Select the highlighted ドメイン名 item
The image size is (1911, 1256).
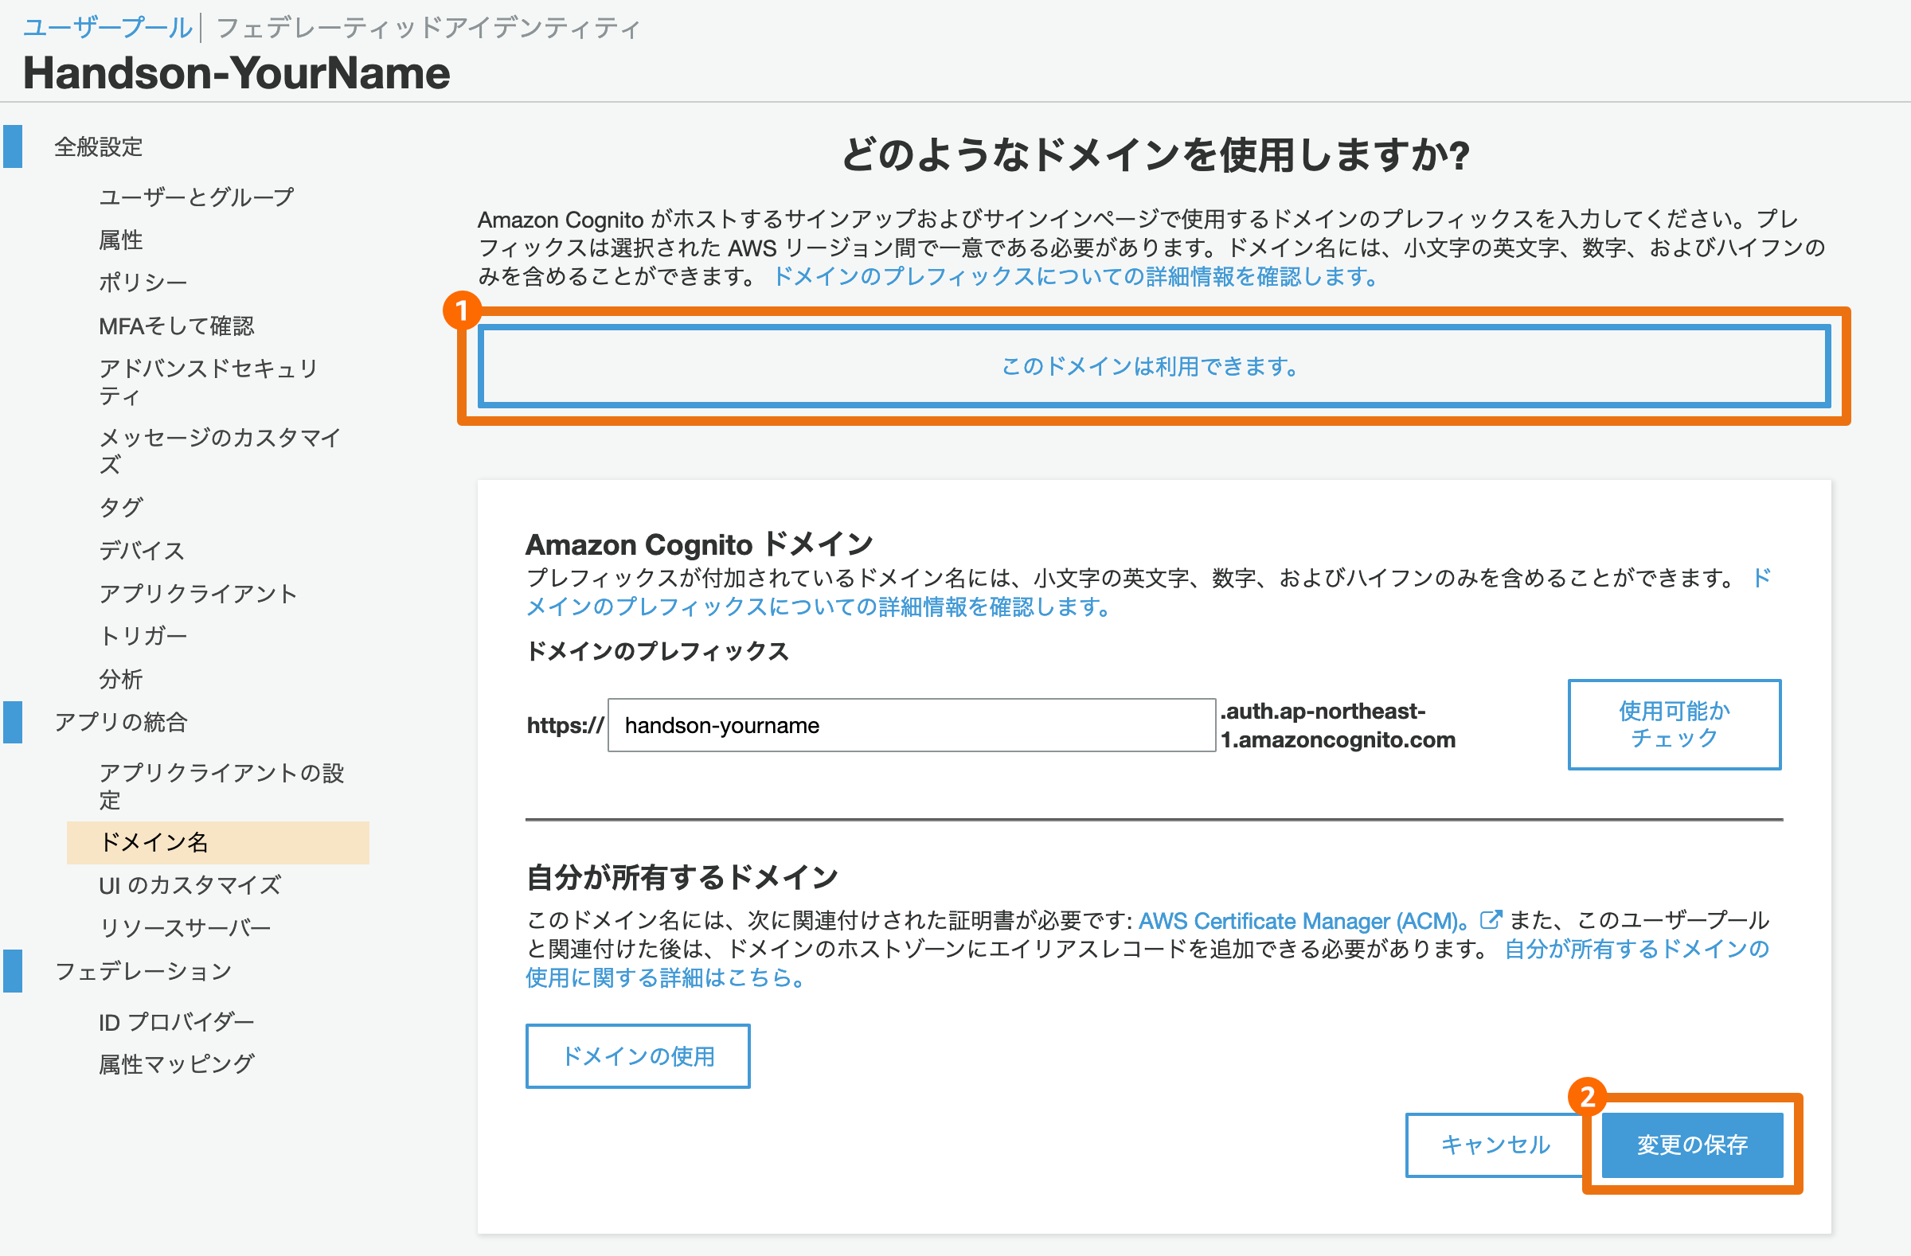[x=217, y=842]
